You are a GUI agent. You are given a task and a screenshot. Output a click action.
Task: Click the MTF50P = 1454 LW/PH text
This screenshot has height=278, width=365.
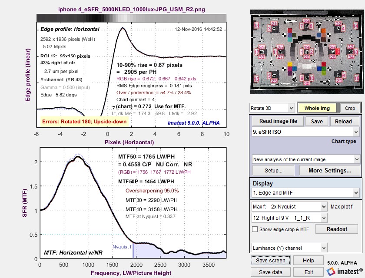coord(146,182)
